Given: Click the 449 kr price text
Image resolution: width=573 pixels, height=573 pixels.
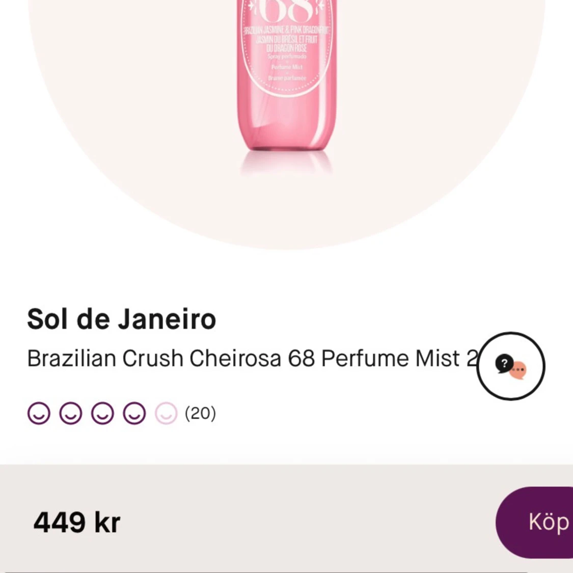Looking at the screenshot, I should [x=77, y=523].
